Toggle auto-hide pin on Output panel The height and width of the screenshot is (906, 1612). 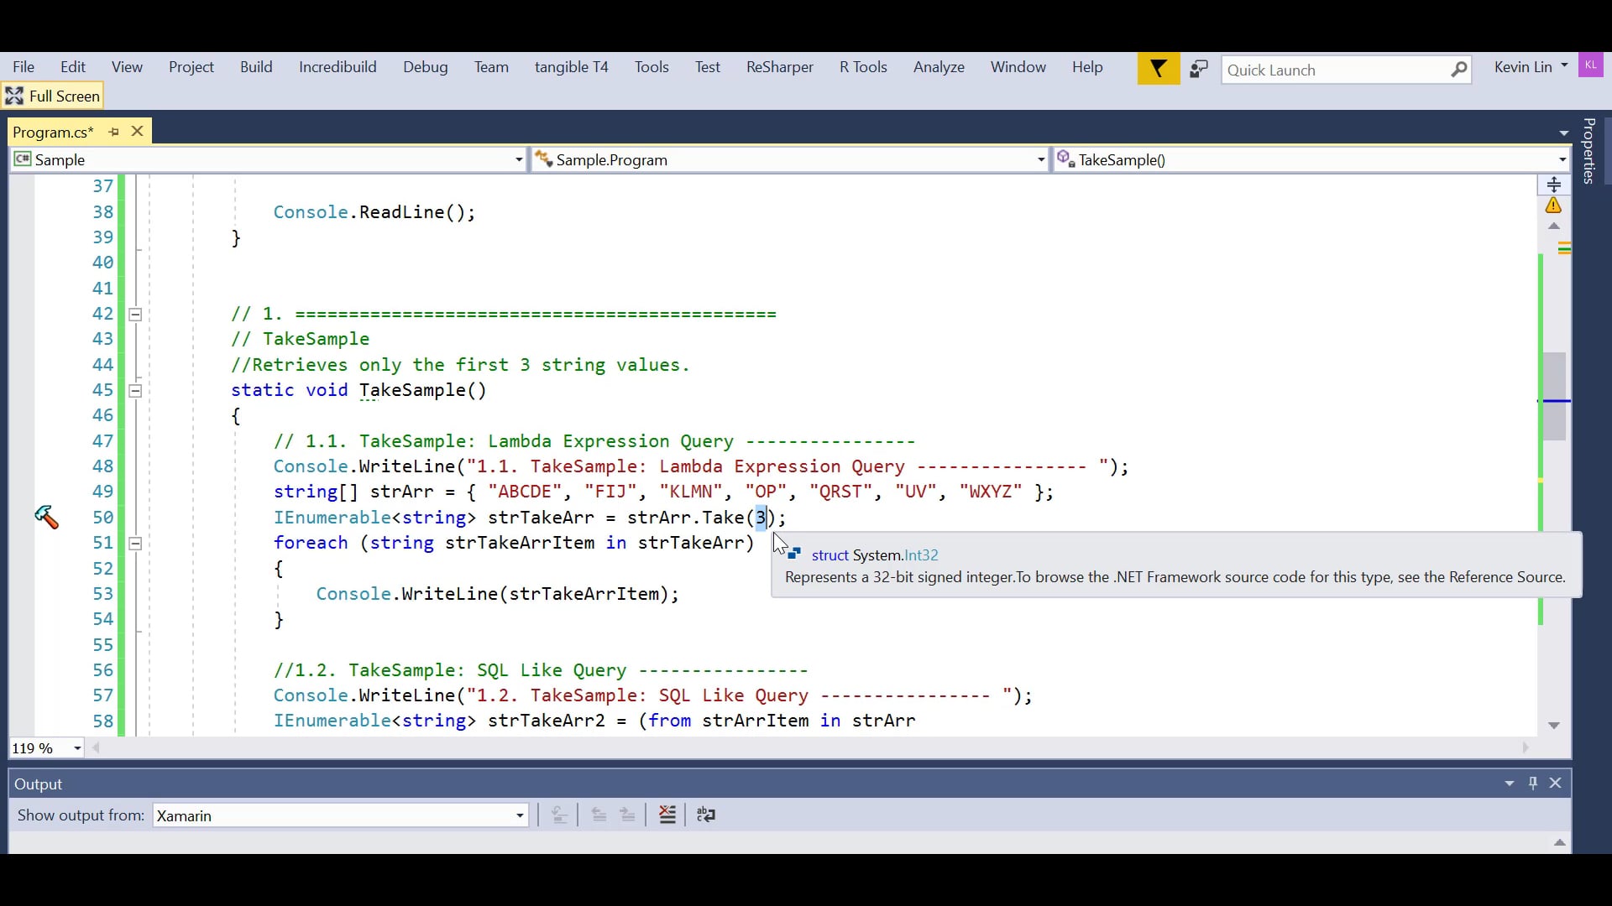pyautogui.click(x=1532, y=783)
